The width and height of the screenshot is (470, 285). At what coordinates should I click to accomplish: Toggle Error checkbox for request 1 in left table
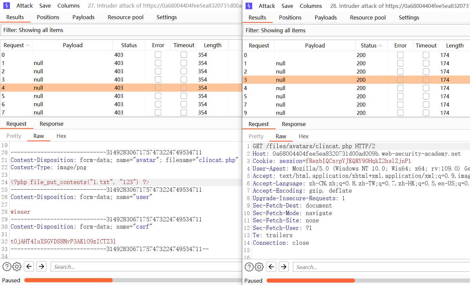pyautogui.click(x=158, y=63)
